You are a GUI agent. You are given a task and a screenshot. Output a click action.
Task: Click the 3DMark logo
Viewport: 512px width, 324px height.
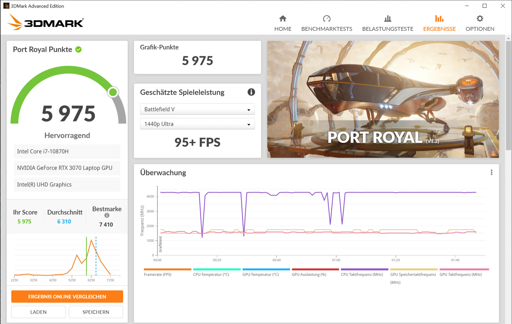[46, 22]
